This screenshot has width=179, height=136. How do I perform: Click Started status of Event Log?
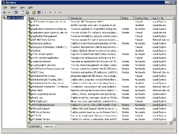tap(125, 97)
